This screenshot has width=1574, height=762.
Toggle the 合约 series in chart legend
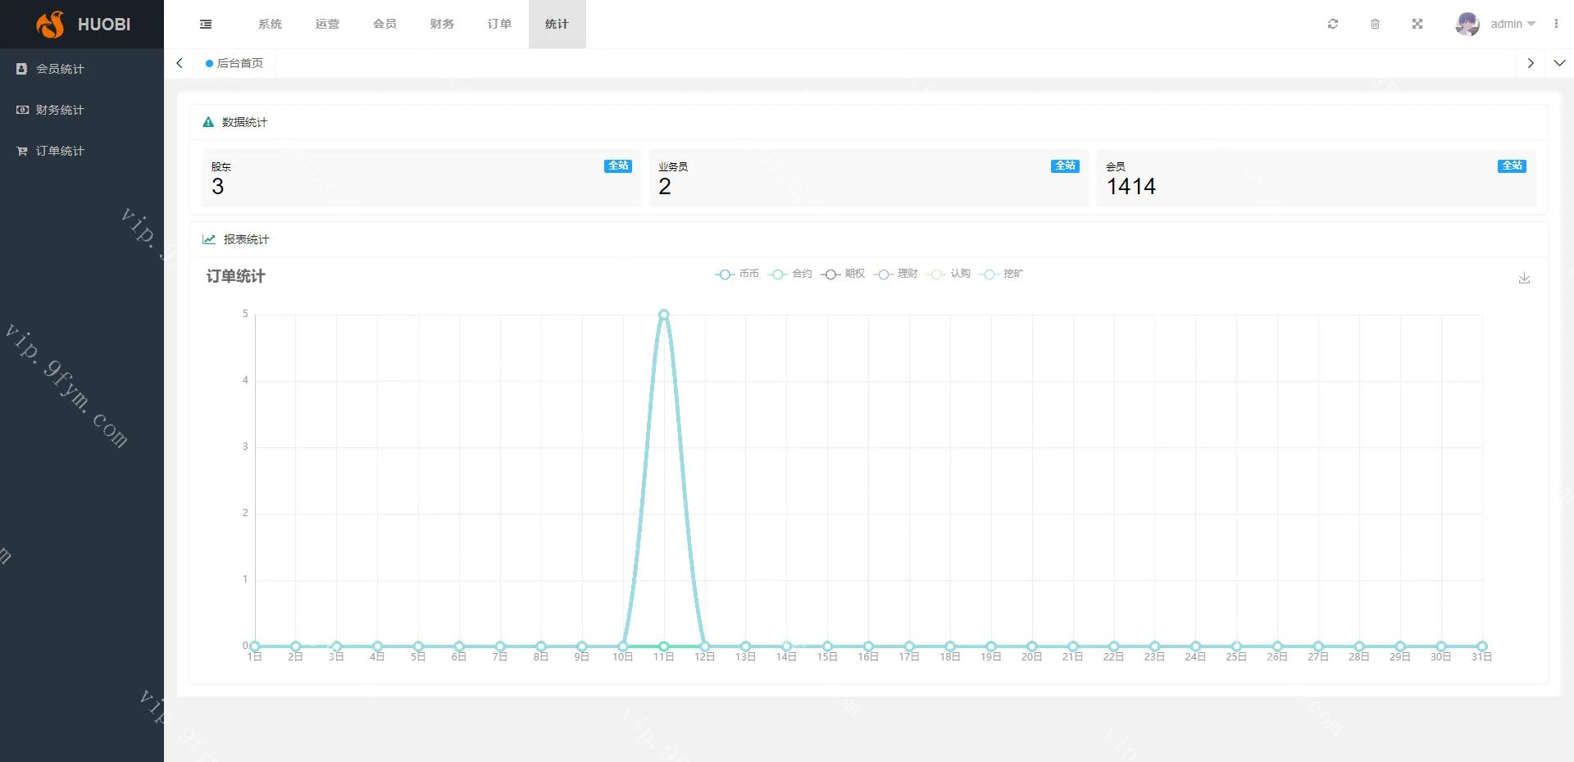coord(790,274)
